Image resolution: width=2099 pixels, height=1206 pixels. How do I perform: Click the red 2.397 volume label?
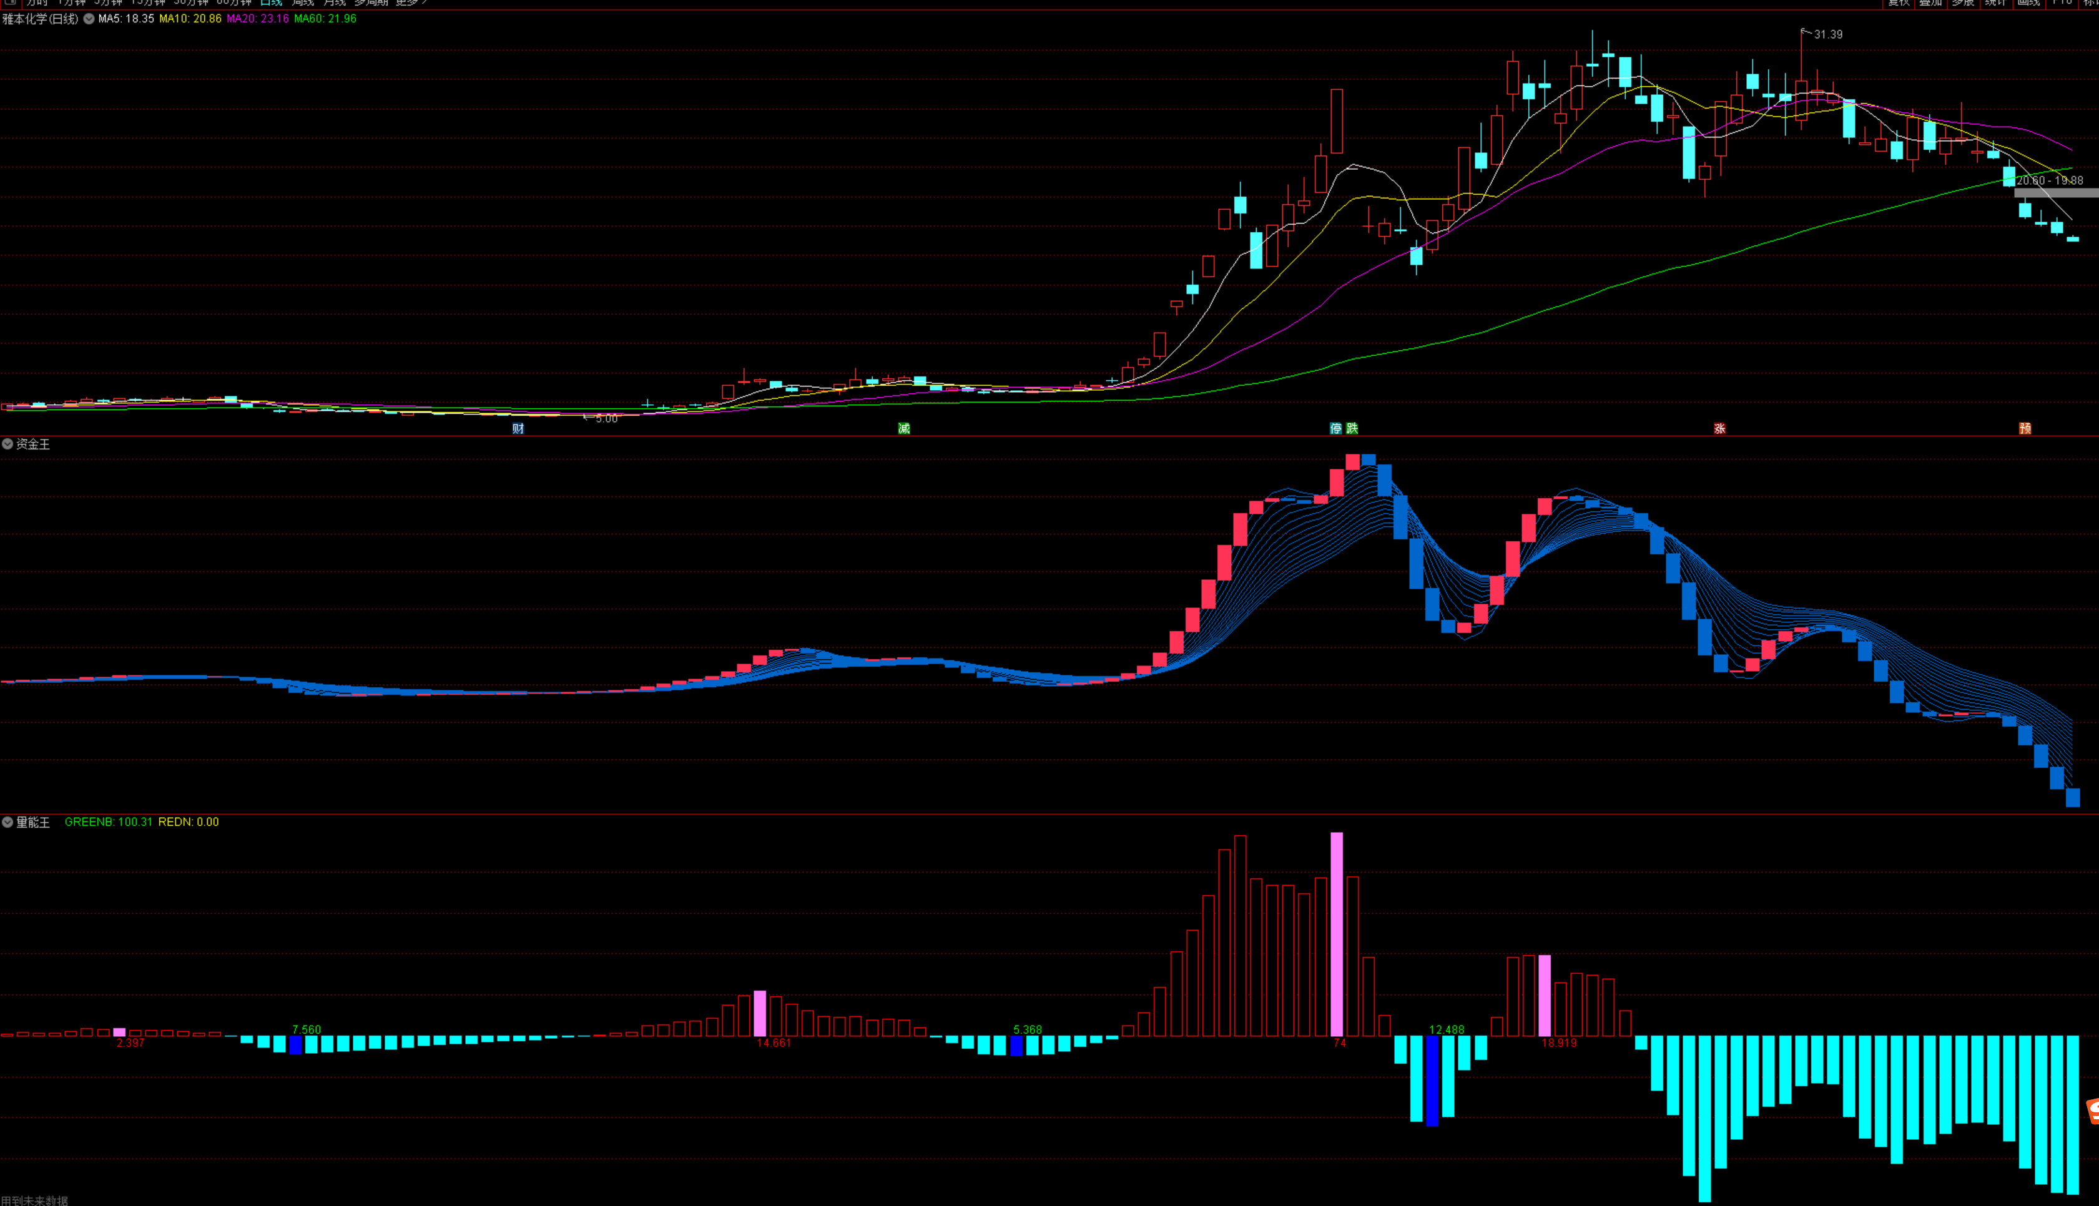131,1043
